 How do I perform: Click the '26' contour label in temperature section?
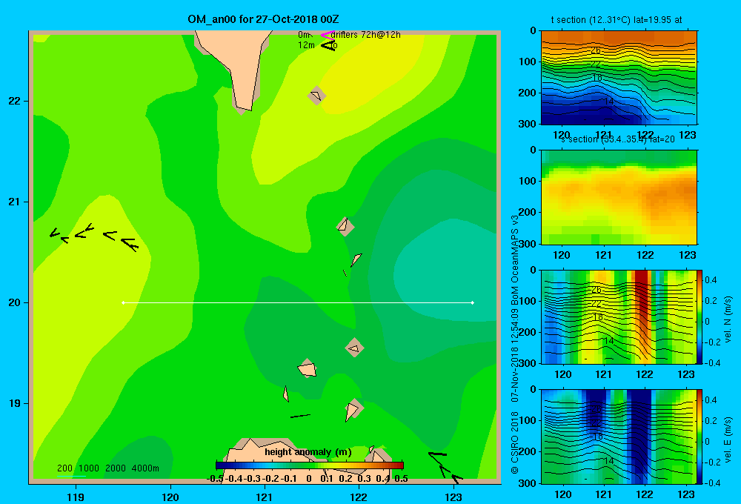596,50
